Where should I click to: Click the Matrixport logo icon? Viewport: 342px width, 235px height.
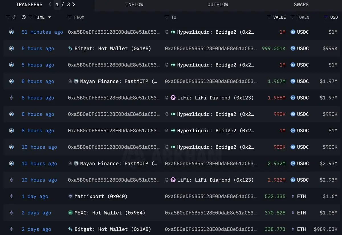click(x=70, y=196)
